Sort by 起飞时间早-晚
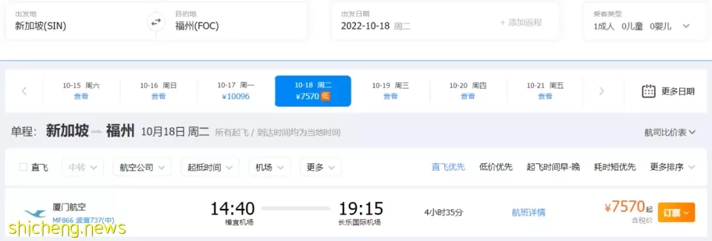Viewport: 712px width, 241px height. 553,167
